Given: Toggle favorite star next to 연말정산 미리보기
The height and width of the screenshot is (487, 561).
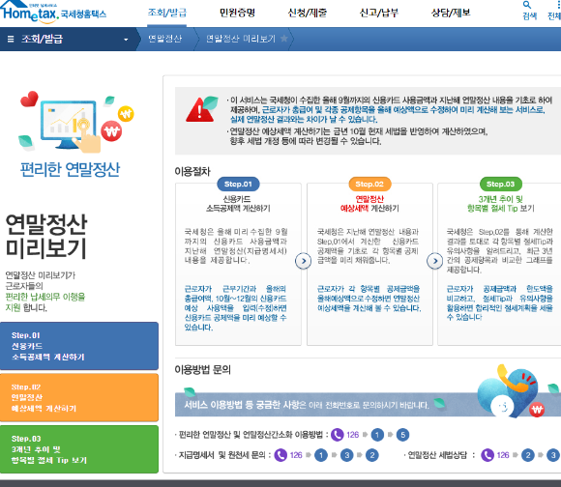Looking at the screenshot, I should point(283,39).
